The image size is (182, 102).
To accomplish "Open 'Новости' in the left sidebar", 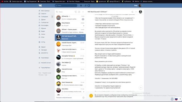I will click(x=44, y=14).
